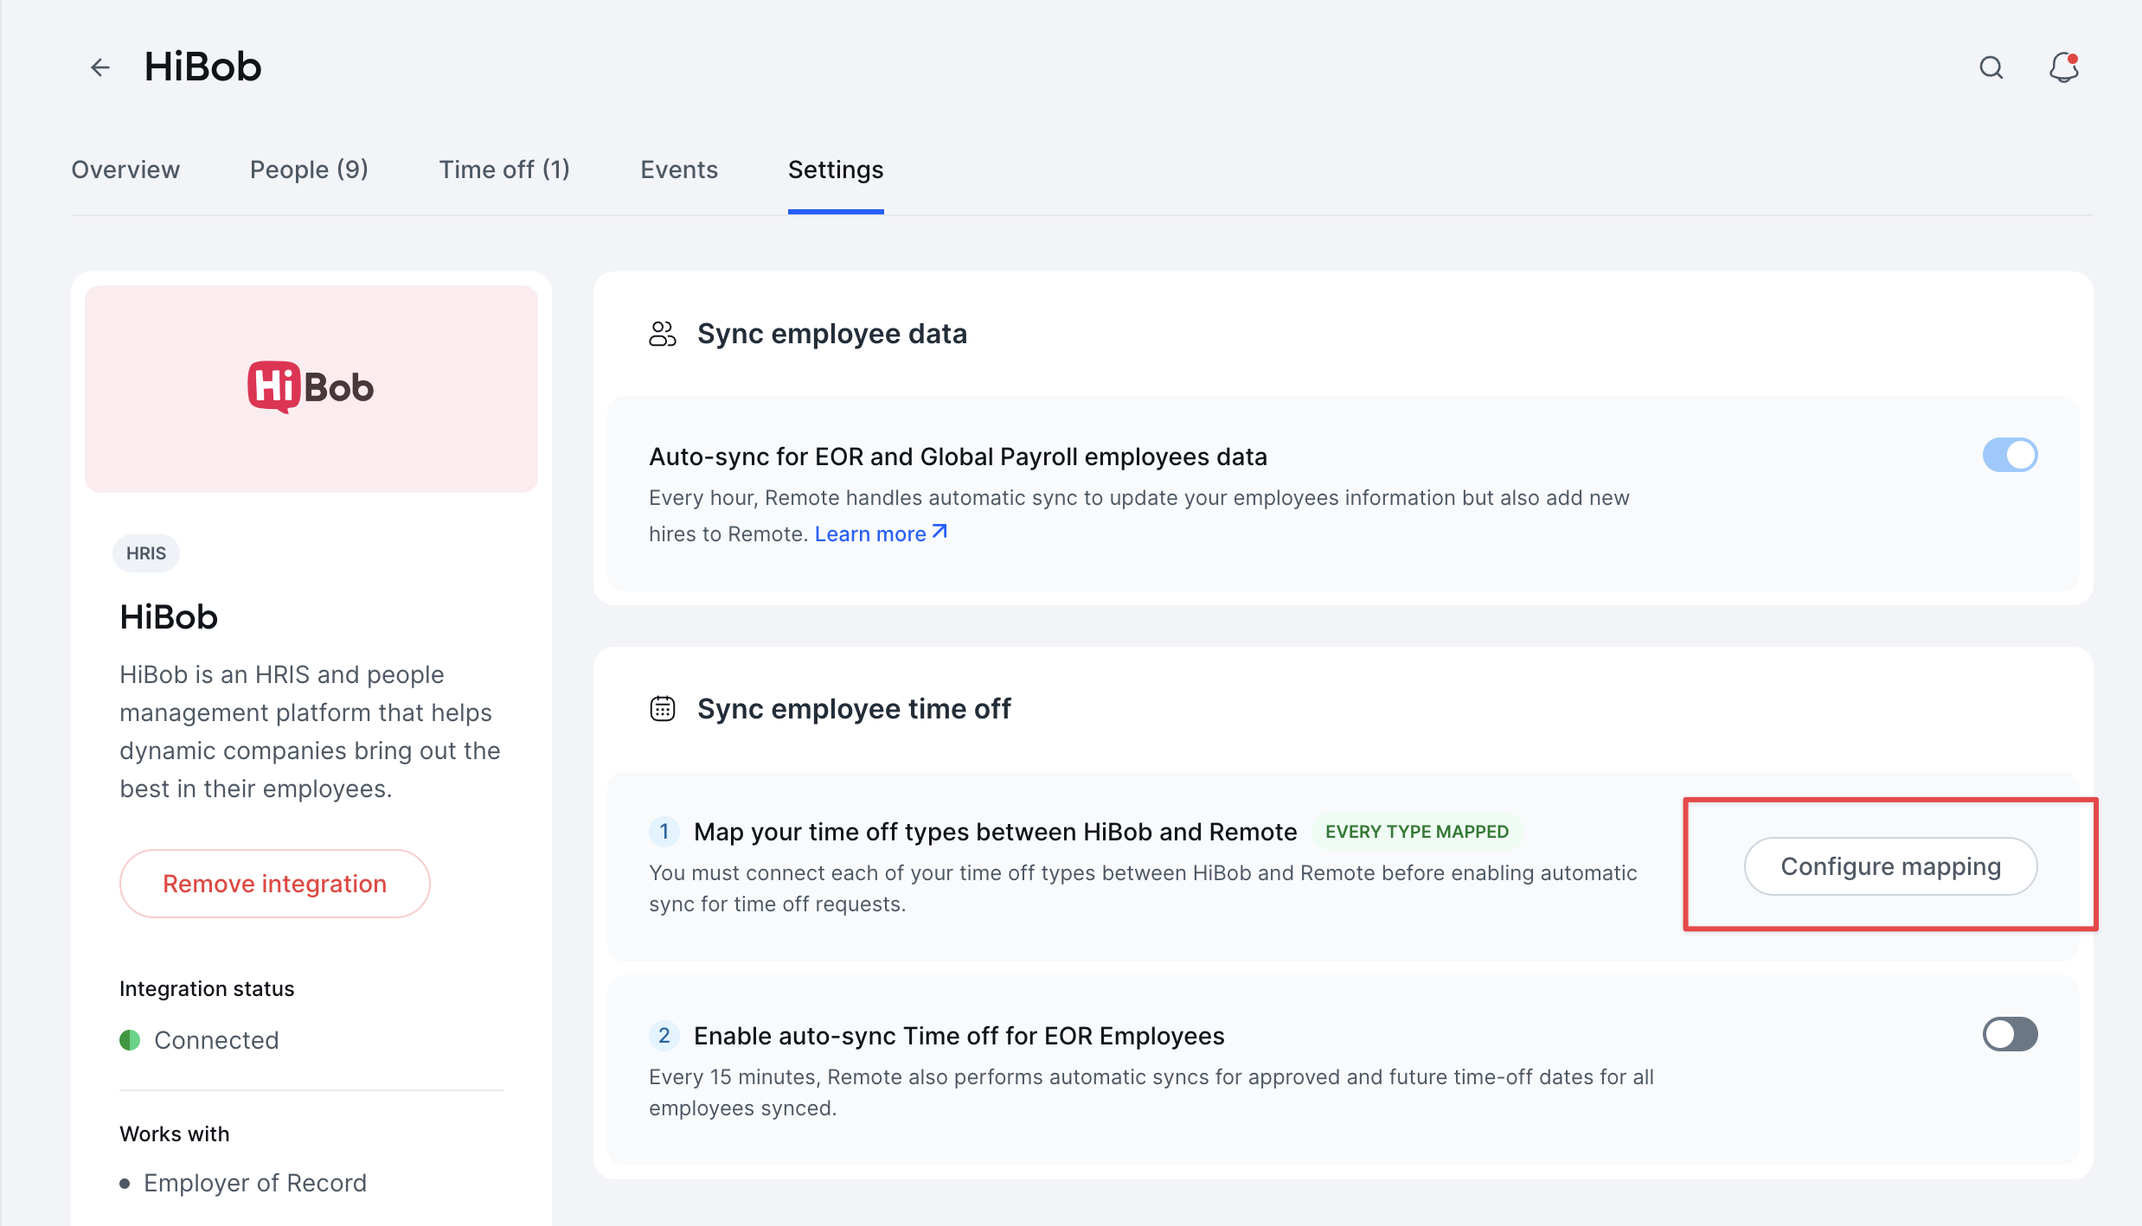The width and height of the screenshot is (2142, 1226).
Task: Click the Sync employee time off heading
Action: tap(854, 709)
